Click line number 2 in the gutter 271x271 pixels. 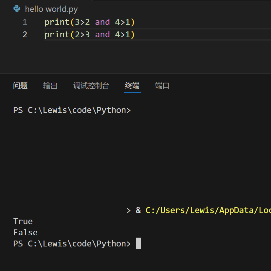click(25, 34)
